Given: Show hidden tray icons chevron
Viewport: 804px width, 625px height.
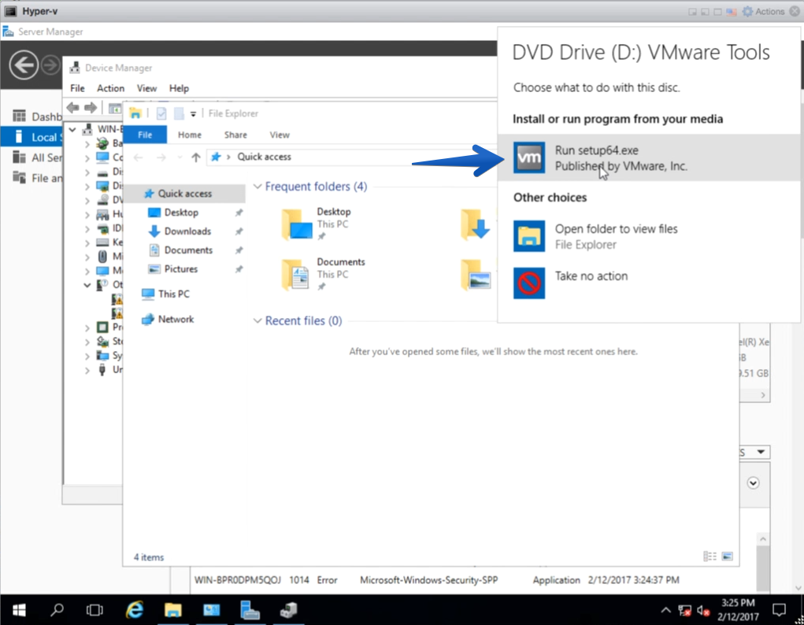Looking at the screenshot, I should [x=665, y=610].
